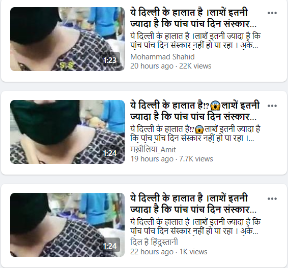Click the description text of the first video

coord(195,41)
